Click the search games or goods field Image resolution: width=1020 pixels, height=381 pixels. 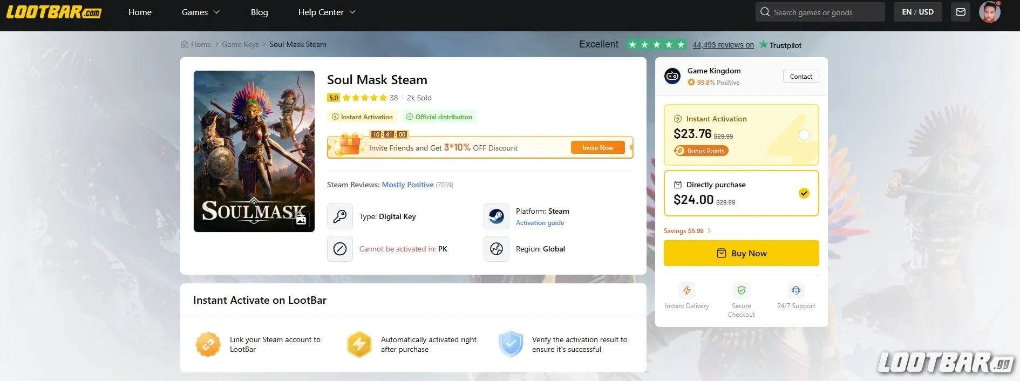click(x=820, y=12)
